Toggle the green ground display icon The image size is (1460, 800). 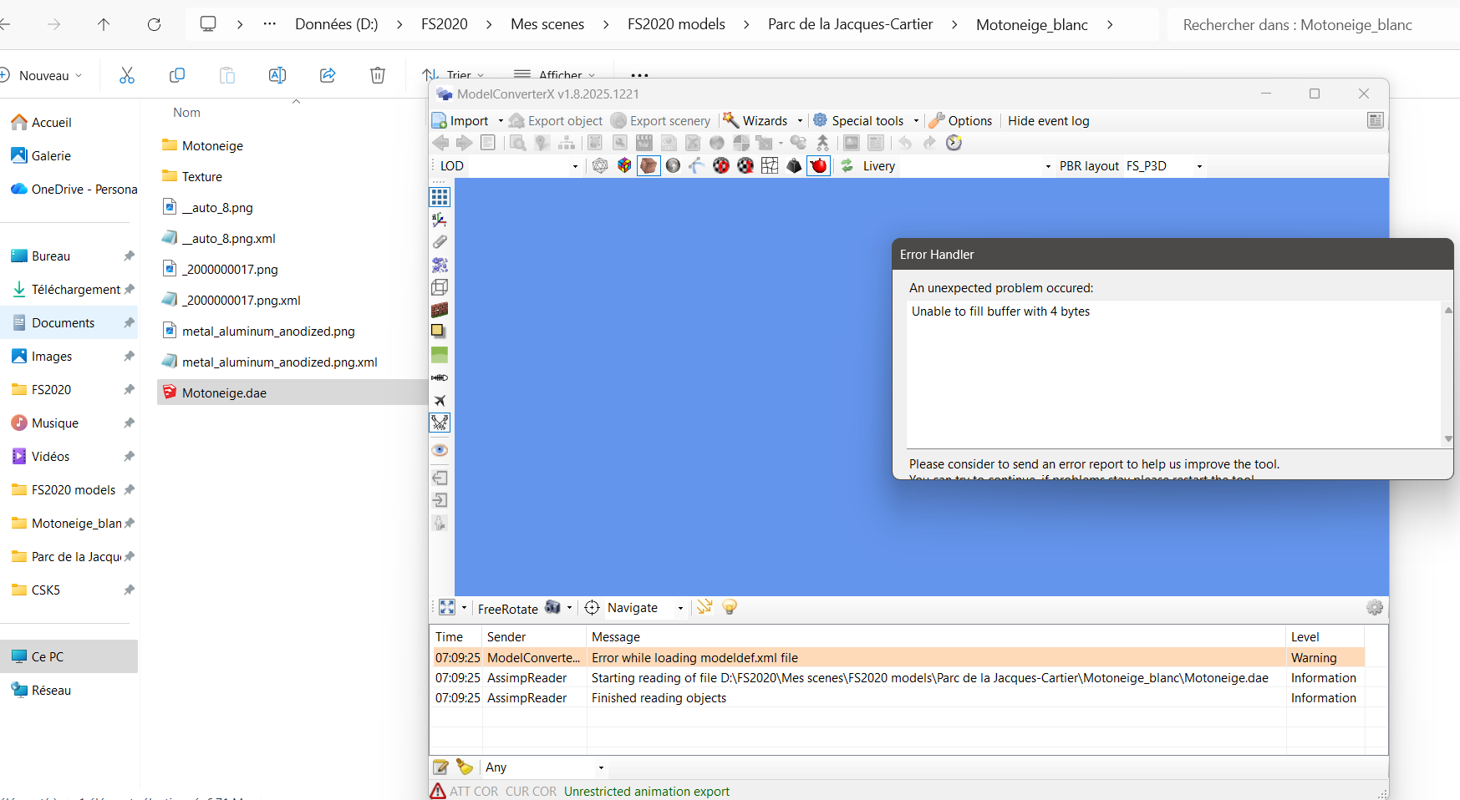tap(440, 355)
